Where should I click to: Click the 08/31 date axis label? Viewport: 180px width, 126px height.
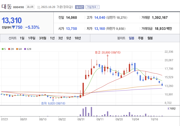pos(81,119)
